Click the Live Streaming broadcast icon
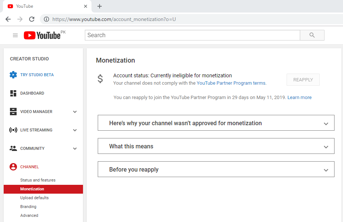 click(x=13, y=130)
